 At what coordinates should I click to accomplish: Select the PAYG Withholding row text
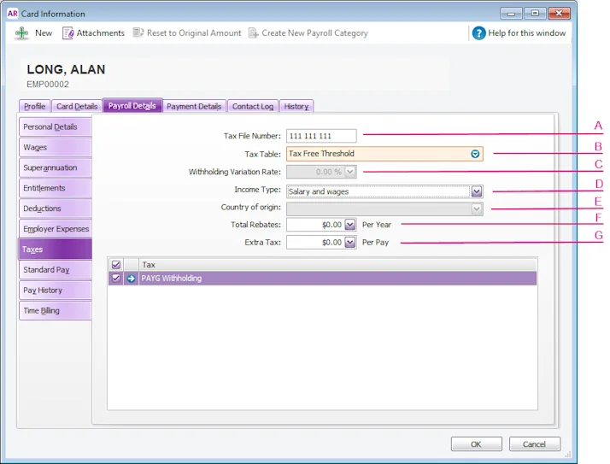(171, 279)
